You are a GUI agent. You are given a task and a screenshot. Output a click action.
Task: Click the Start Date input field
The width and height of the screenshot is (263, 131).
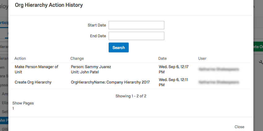pos(136,25)
